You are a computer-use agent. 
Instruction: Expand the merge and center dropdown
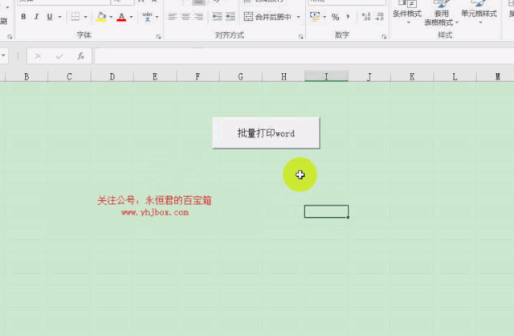tap(299, 17)
